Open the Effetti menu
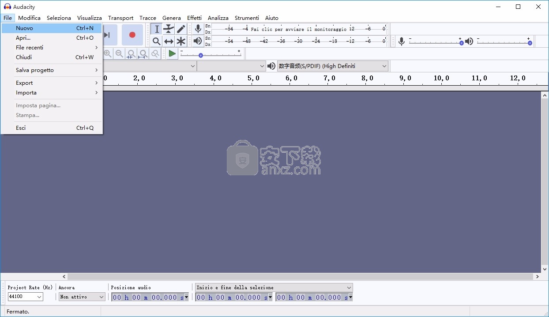The height and width of the screenshot is (317, 549). pos(194,18)
